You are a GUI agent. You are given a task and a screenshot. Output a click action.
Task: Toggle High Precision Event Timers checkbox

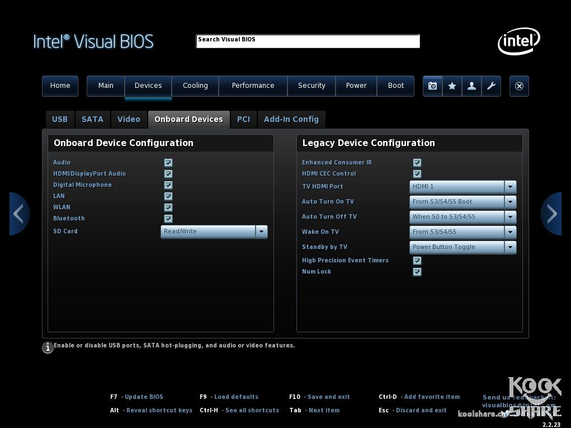click(x=417, y=261)
